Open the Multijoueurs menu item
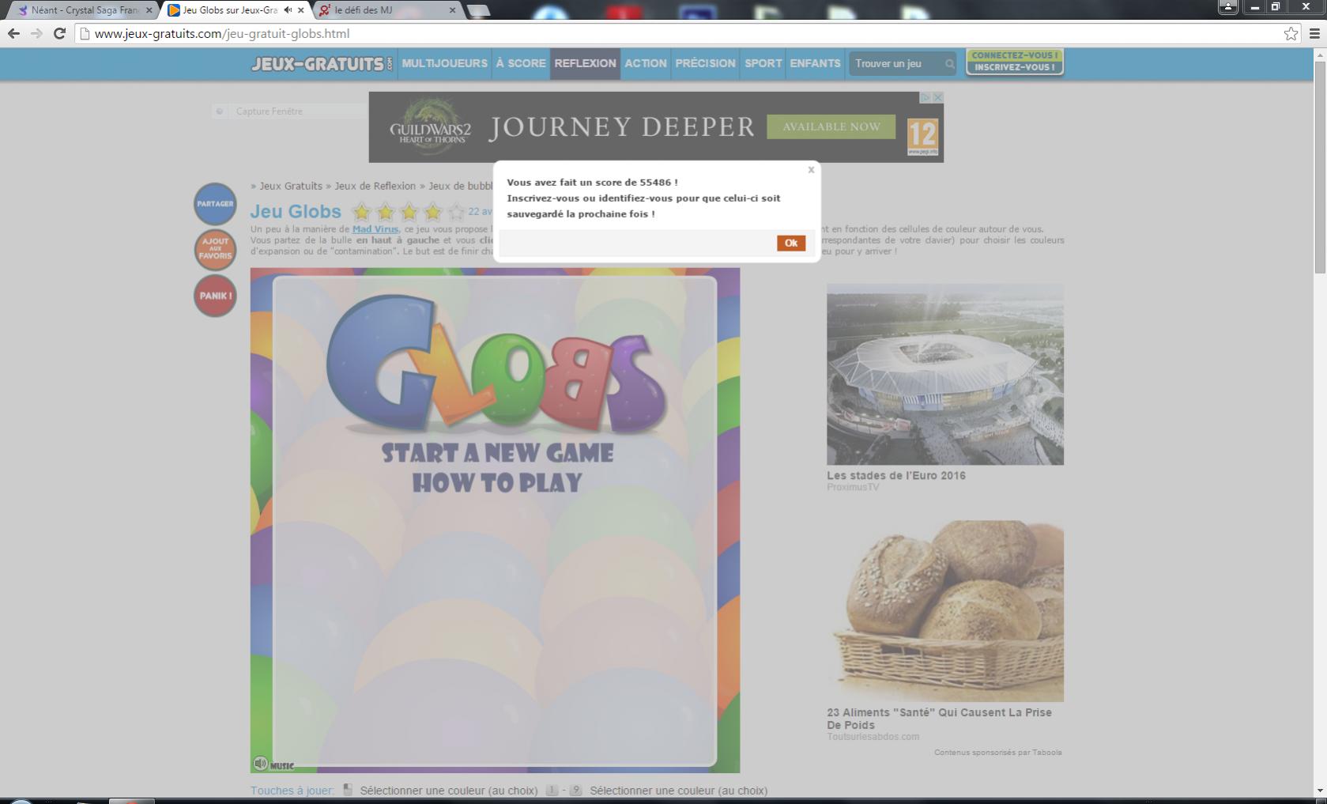This screenshot has height=804, width=1327. coord(444,63)
